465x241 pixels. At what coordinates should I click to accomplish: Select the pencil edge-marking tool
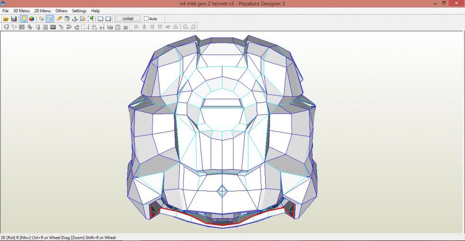59,19
